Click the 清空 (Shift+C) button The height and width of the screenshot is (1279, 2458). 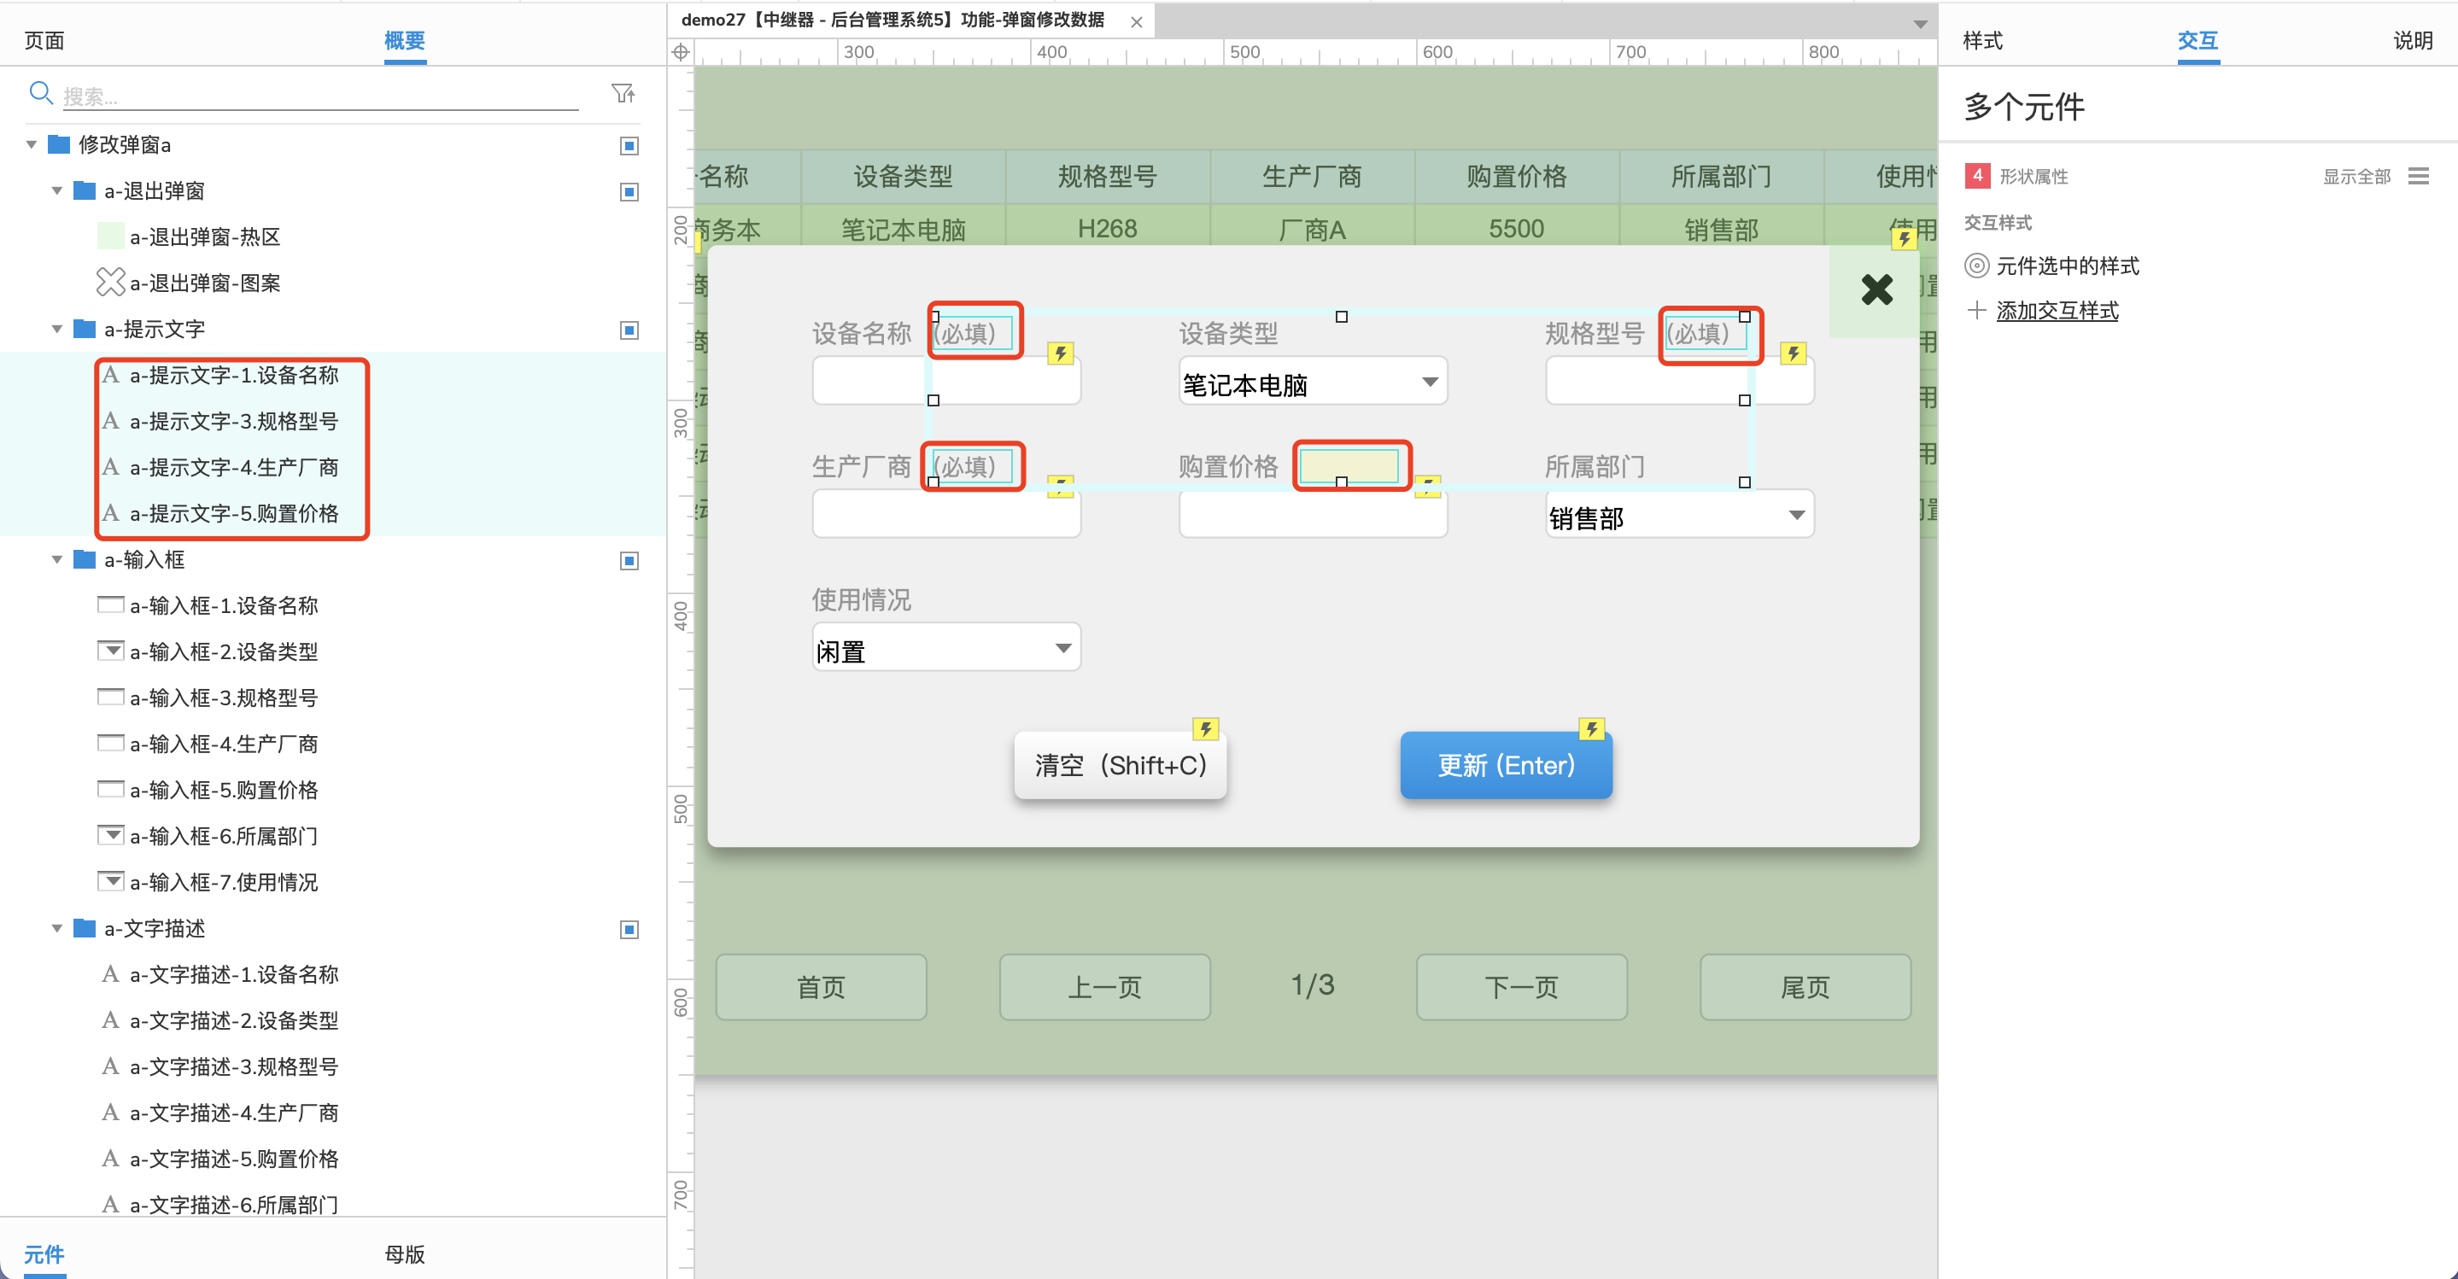(x=1121, y=765)
